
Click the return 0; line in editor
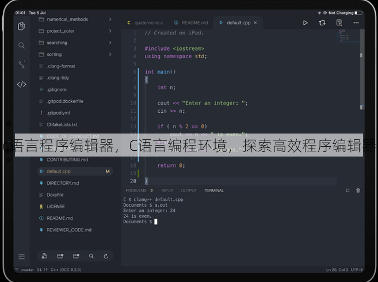point(171,166)
